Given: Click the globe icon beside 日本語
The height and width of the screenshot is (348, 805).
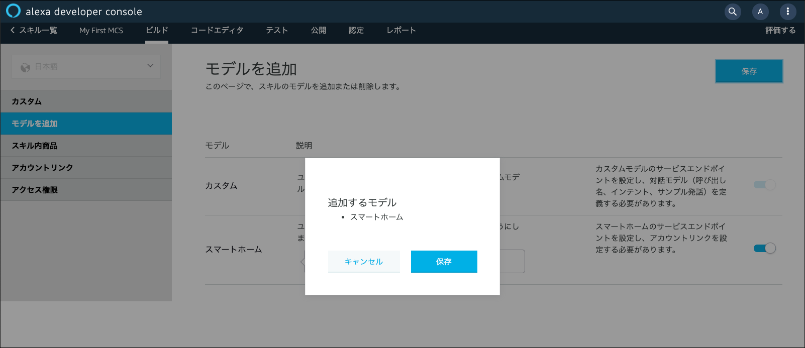Looking at the screenshot, I should [25, 67].
